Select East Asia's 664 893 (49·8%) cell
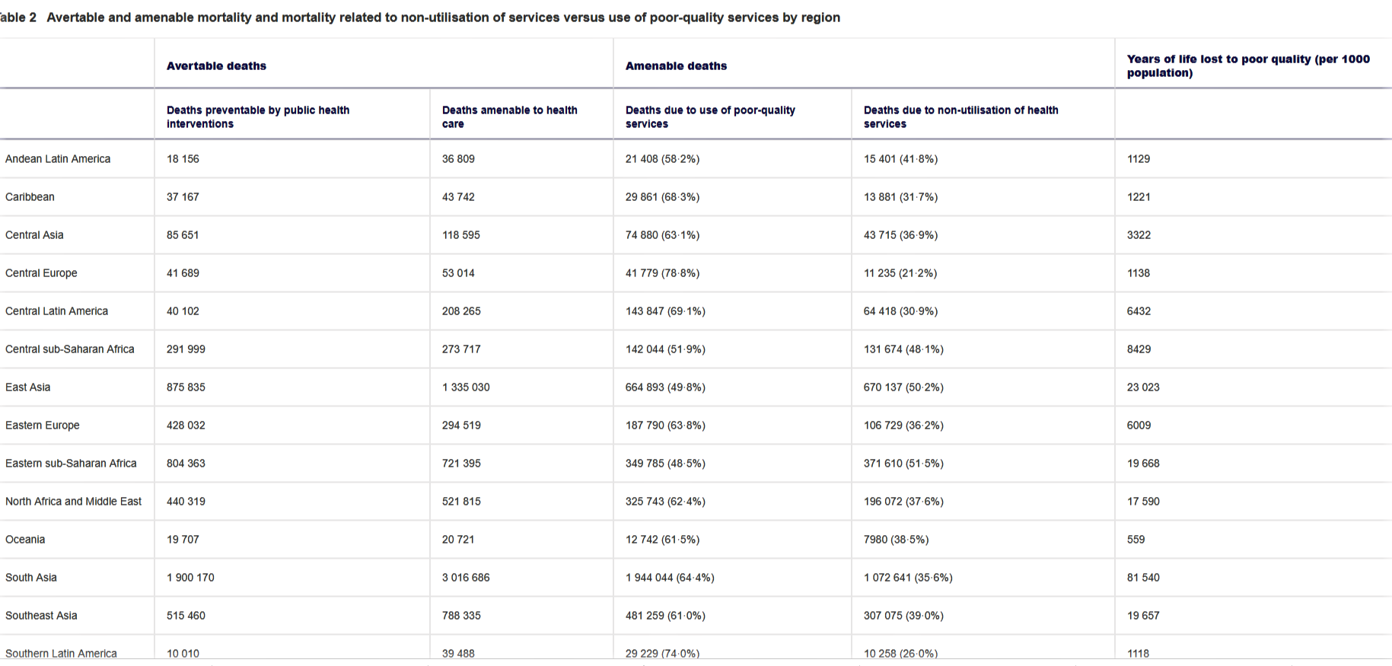The image size is (1392, 666). [x=665, y=387]
